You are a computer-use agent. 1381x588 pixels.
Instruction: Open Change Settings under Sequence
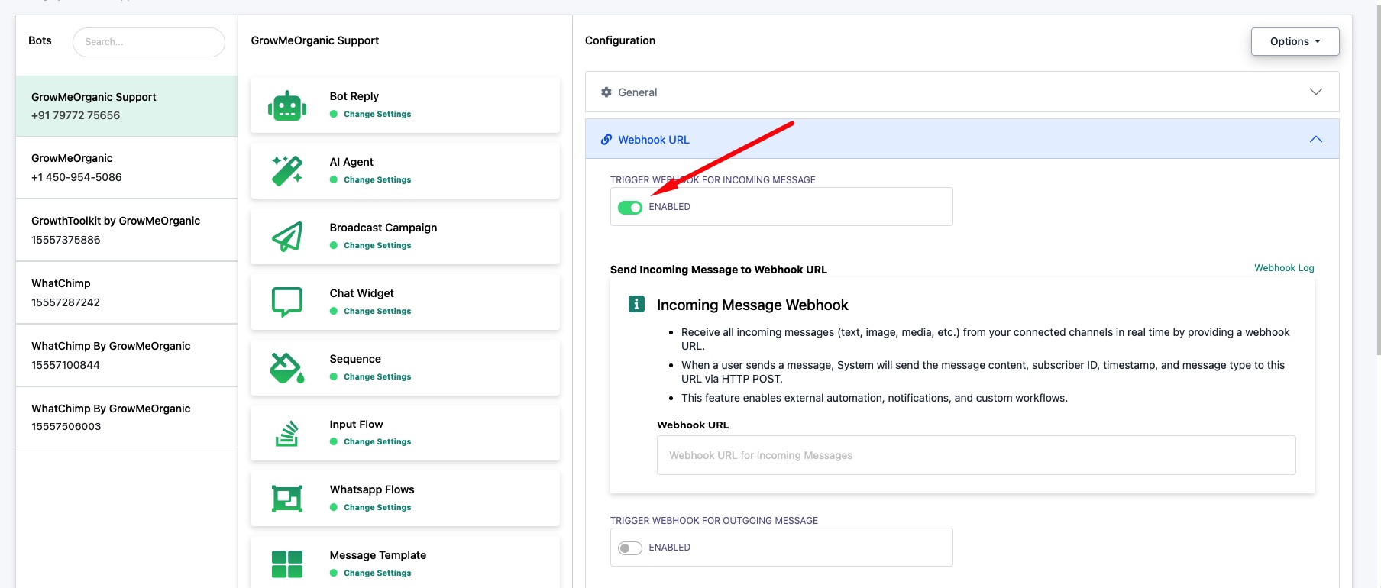(377, 376)
